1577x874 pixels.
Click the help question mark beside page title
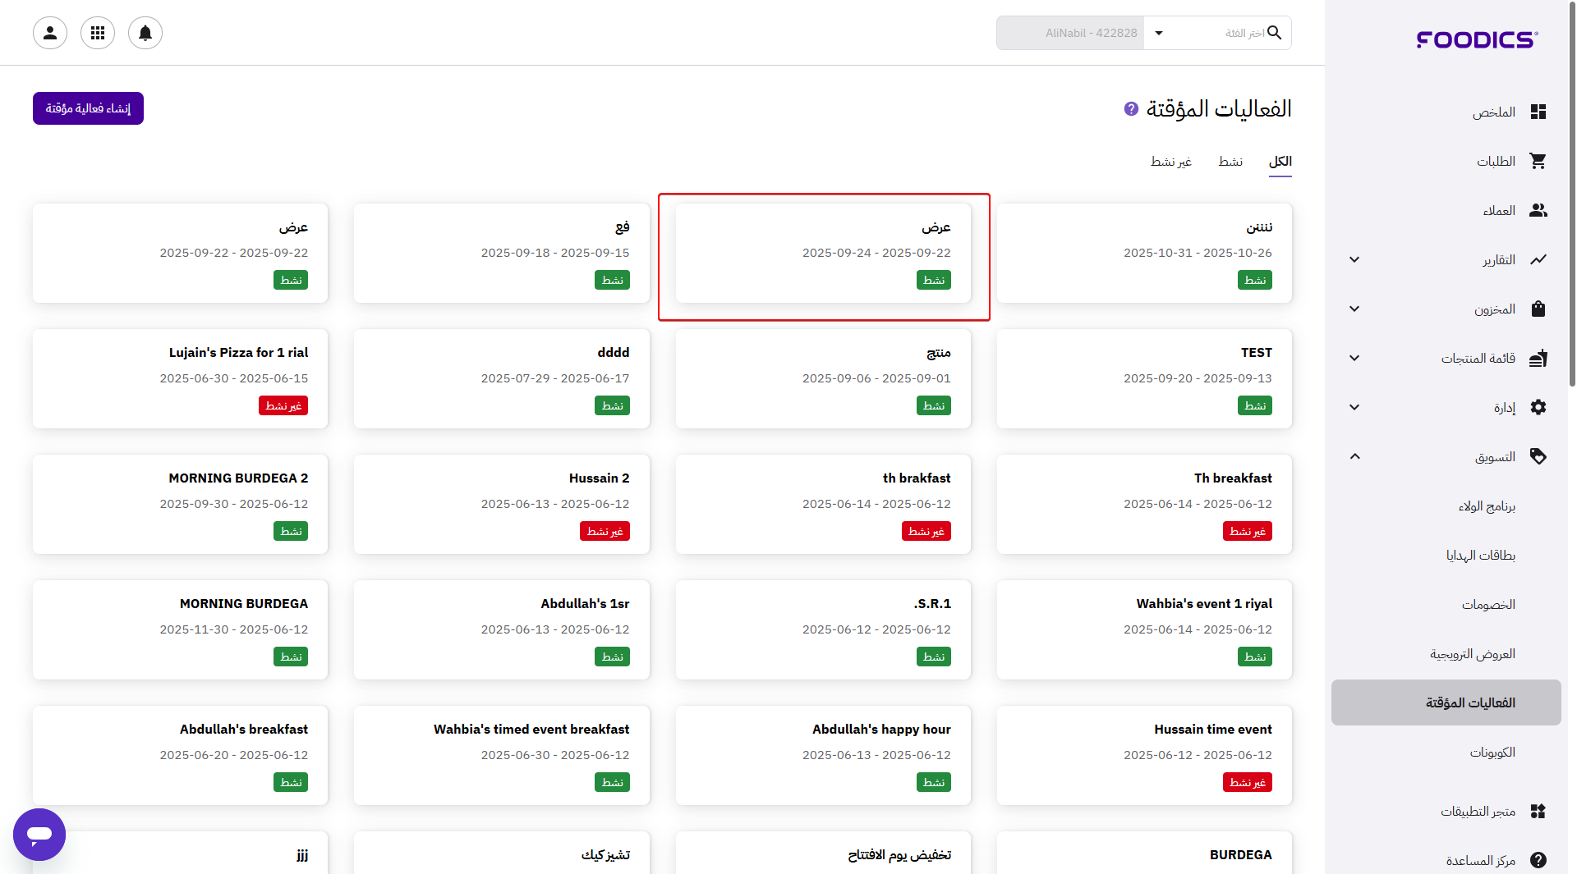pyautogui.click(x=1131, y=108)
